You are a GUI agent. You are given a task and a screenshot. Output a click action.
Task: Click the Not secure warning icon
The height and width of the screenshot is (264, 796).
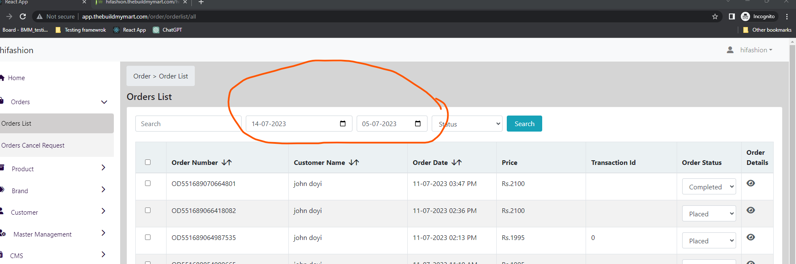click(40, 16)
